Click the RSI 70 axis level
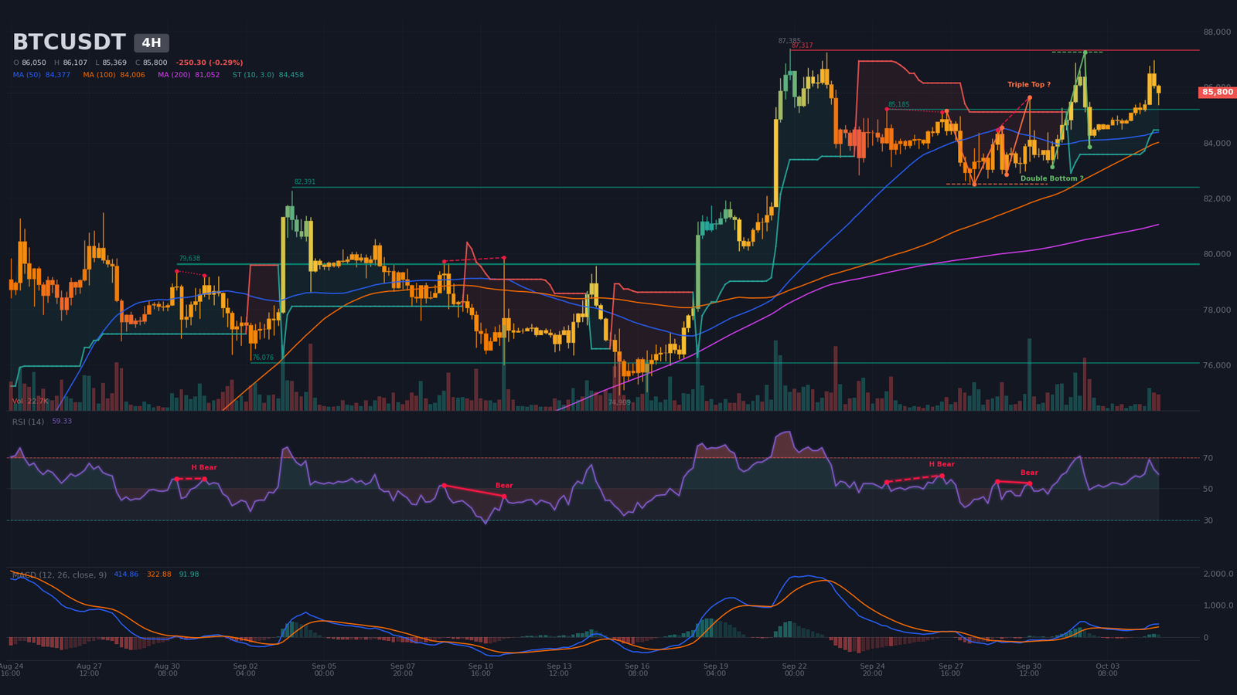Image resolution: width=1237 pixels, height=695 pixels. [x=1208, y=458]
